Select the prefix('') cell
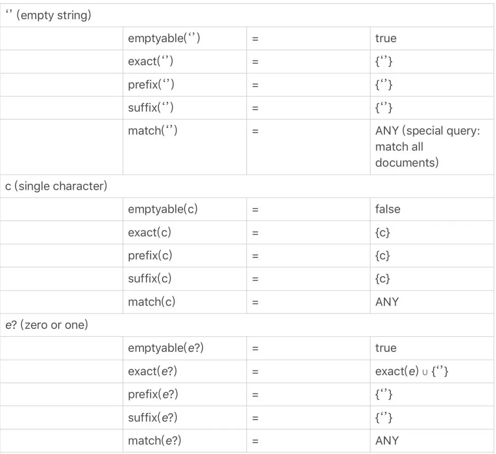This screenshot has height=454, width=496. (x=151, y=85)
